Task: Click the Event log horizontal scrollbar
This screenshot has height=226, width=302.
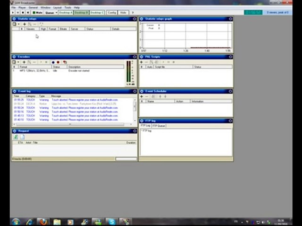Action: [73, 124]
